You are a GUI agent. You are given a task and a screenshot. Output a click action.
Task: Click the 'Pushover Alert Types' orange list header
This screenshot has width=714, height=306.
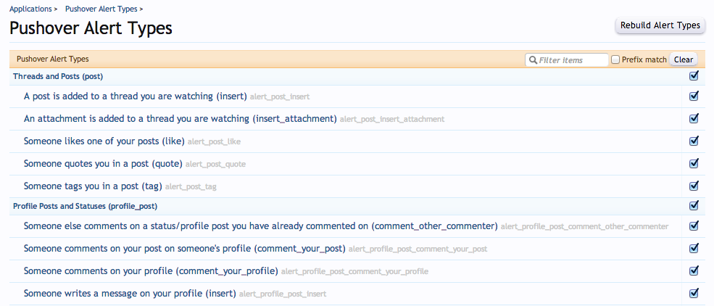(53, 59)
